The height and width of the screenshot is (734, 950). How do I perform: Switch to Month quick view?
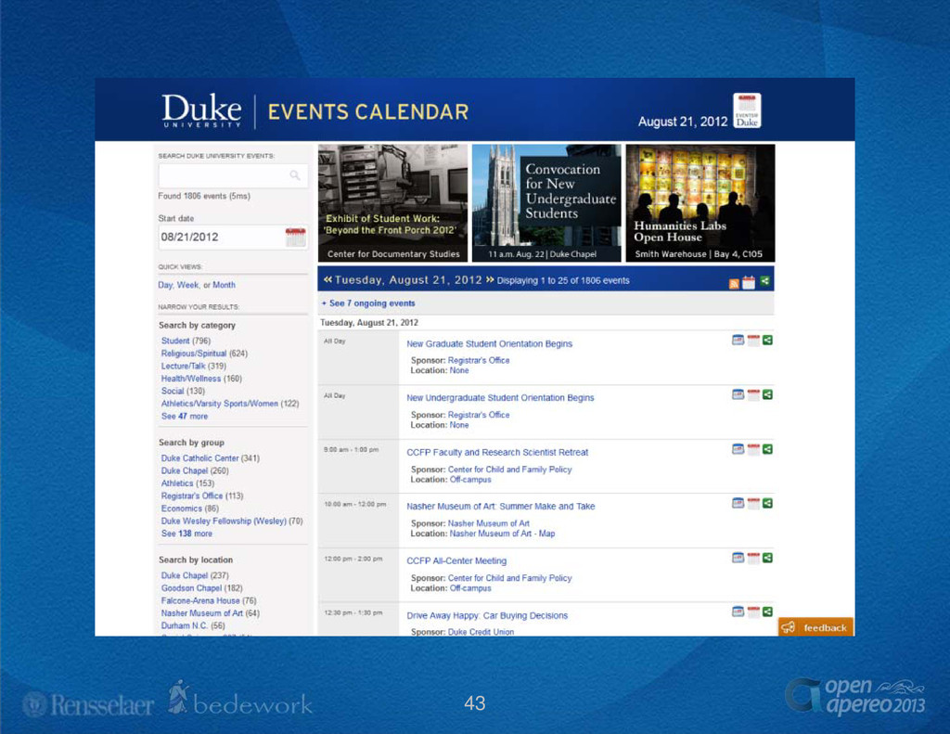click(x=225, y=285)
